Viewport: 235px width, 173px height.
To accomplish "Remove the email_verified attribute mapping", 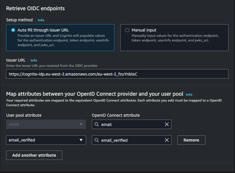I will click(191, 140).
